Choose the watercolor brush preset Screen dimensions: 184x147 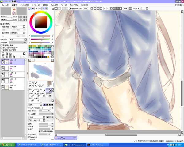click(48, 90)
